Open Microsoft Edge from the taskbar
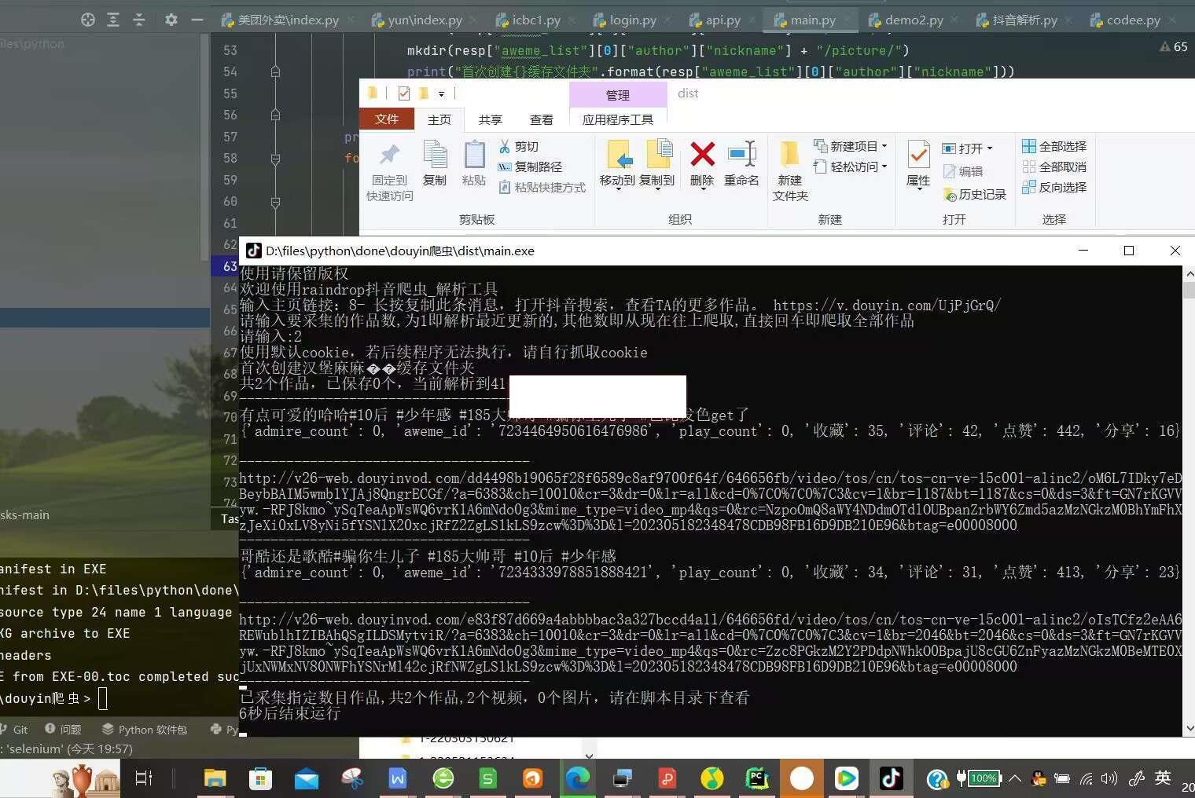The image size is (1195, 798). point(577,778)
